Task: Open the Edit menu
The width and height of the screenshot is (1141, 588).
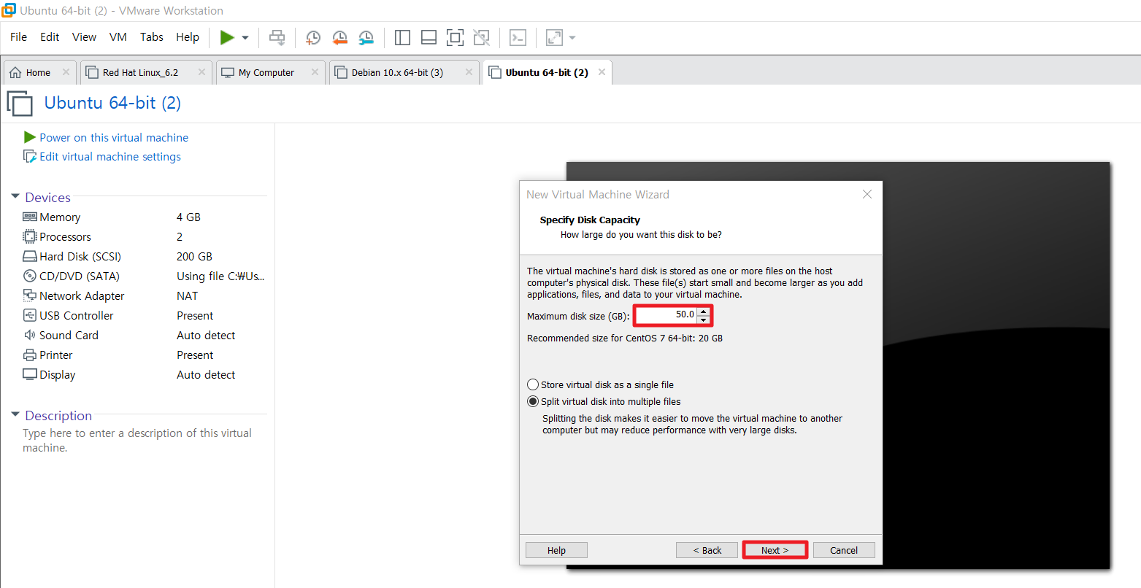Action: [50, 37]
